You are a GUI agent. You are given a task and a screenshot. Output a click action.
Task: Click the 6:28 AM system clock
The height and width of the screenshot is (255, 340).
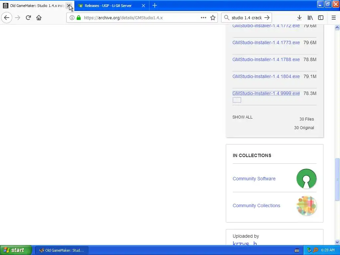point(328,250)
